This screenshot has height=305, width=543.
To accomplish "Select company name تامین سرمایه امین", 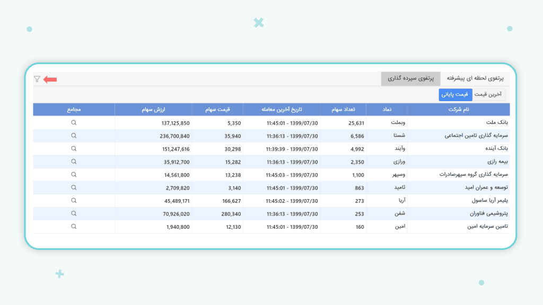I will tap(488, 226).
